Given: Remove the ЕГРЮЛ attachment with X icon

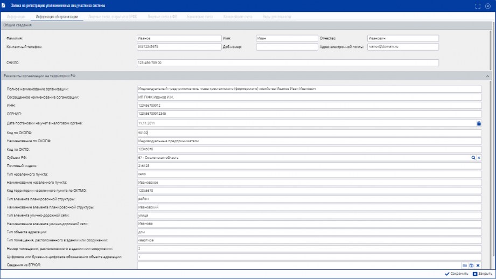Looking at the screenshot, I should pos(478,266).
